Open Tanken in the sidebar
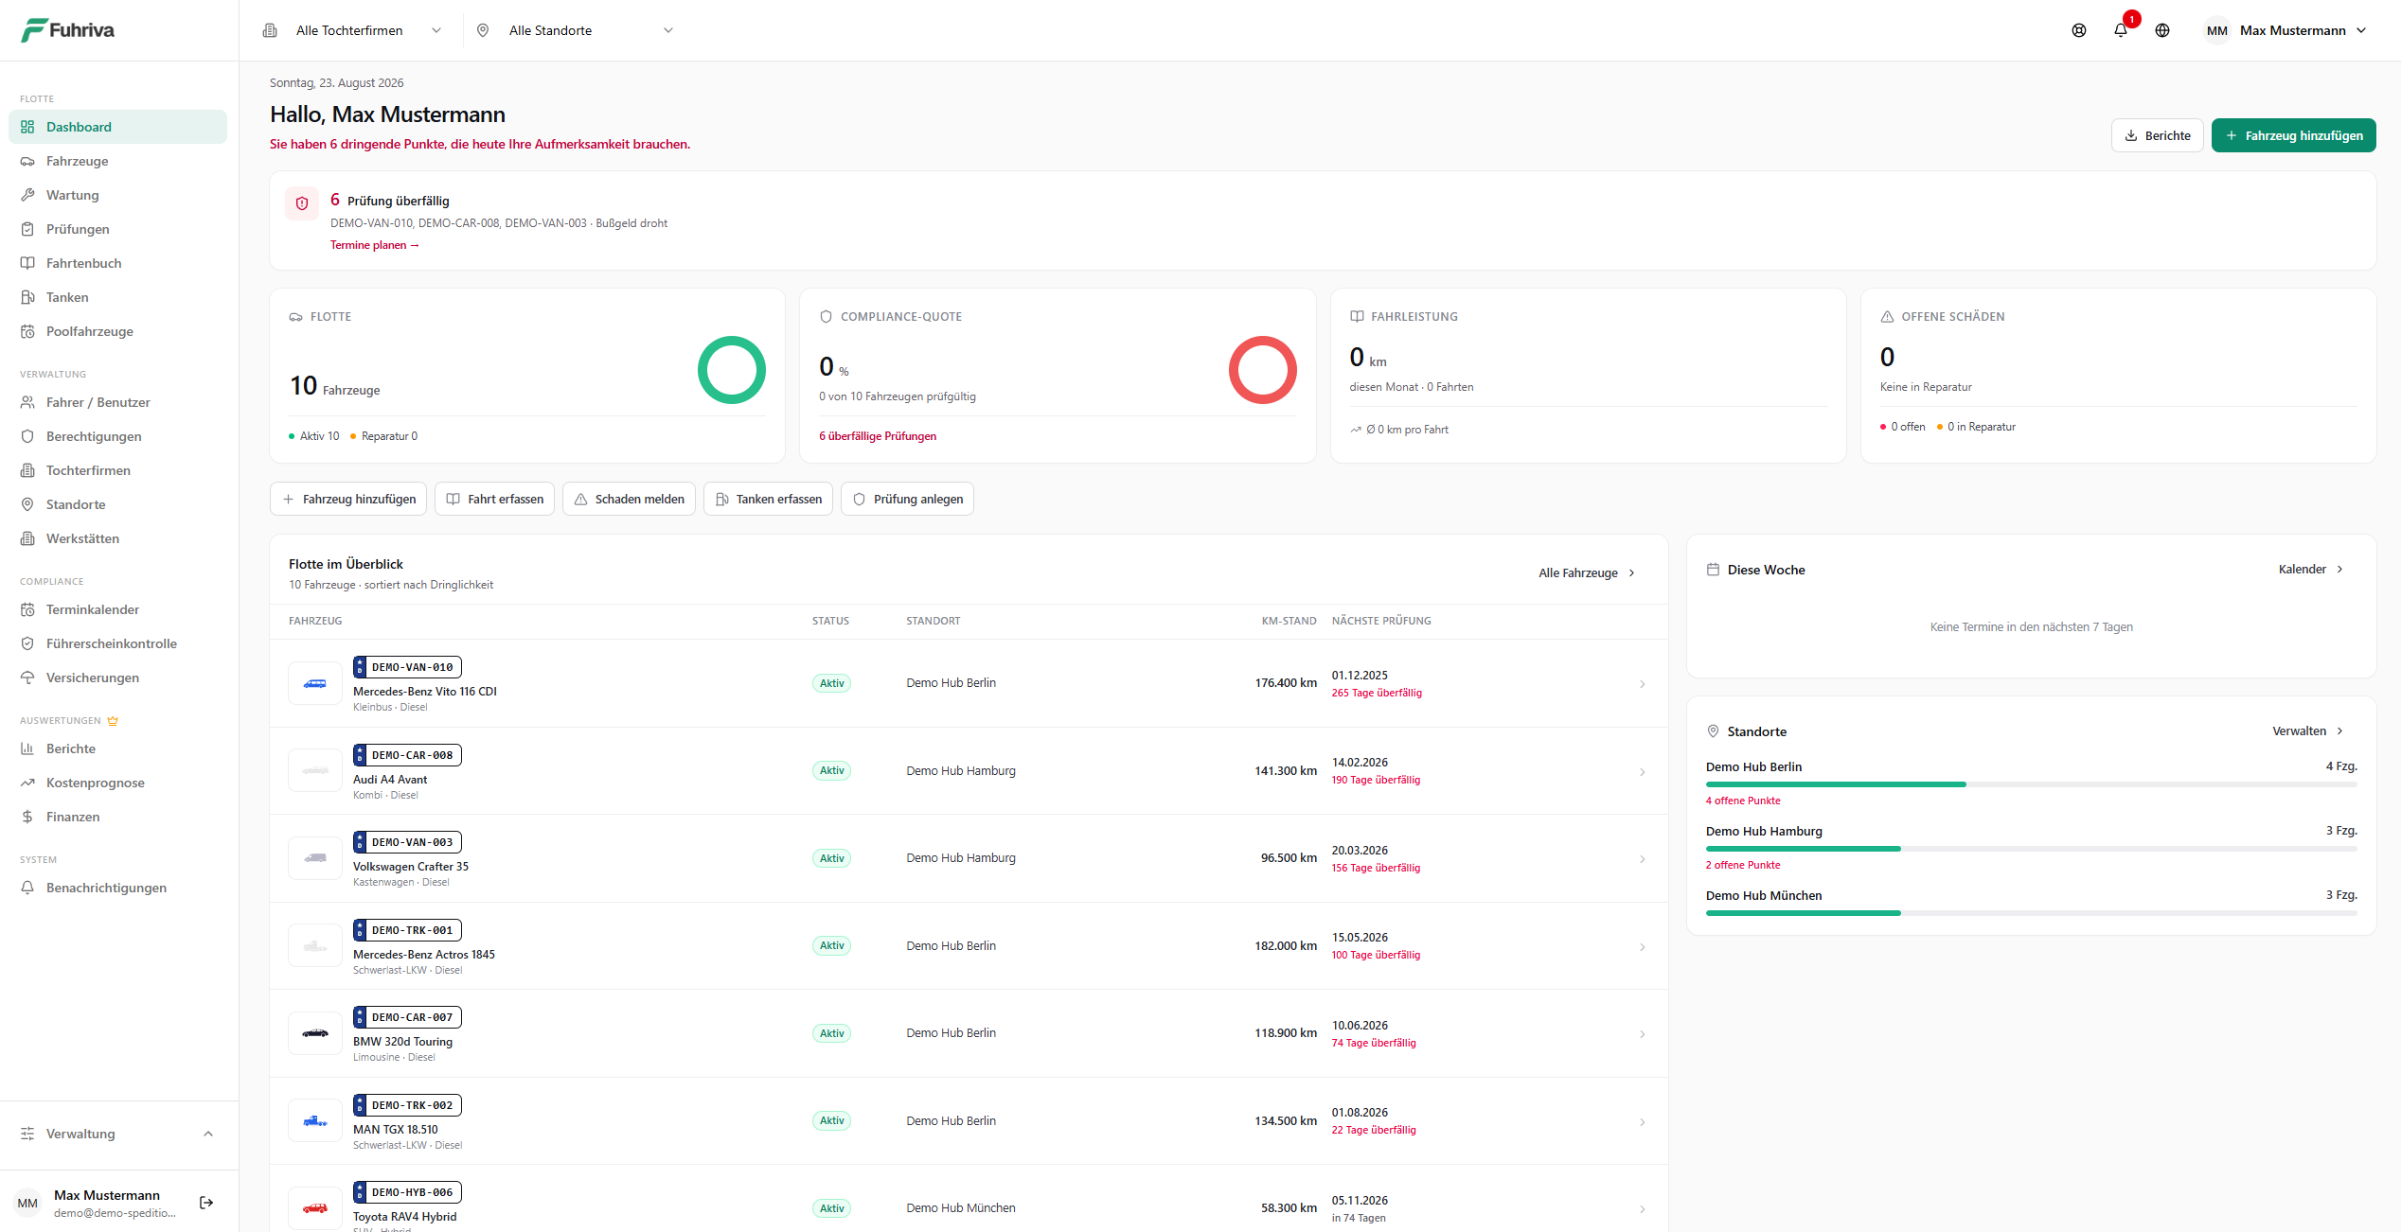The width and height of the screenshot is (2401, 1232). [x=118, y=297]
